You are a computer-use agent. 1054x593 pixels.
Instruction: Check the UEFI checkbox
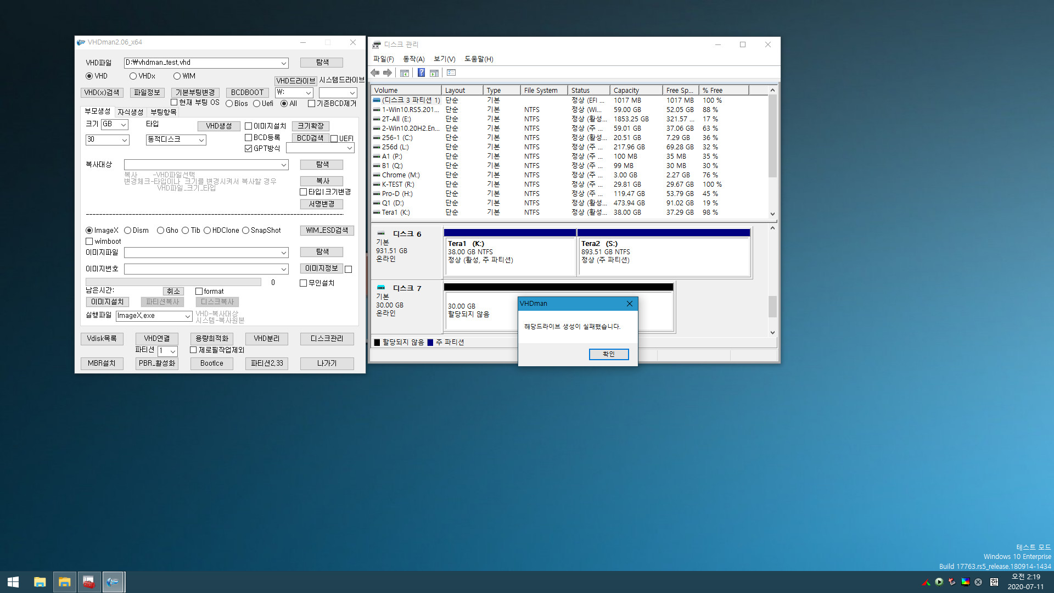(334, 138)
